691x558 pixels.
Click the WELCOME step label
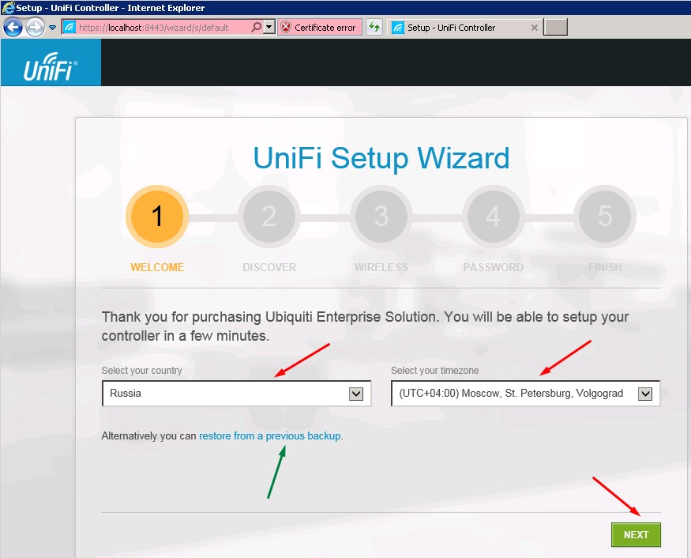point(157,267)
